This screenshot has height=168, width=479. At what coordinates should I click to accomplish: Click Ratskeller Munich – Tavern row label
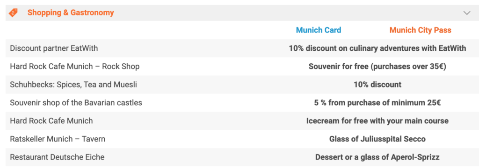click(58, 139)
